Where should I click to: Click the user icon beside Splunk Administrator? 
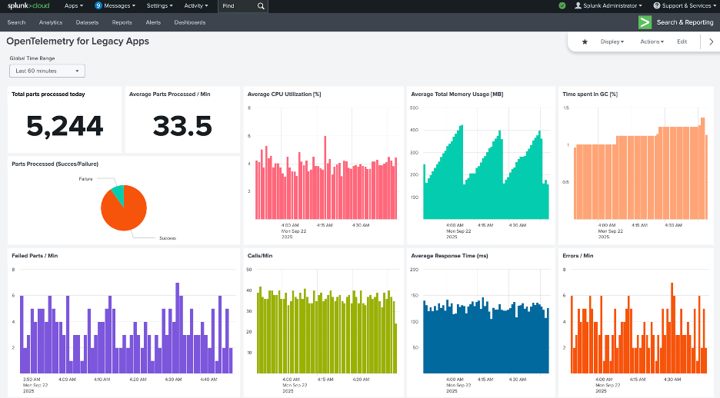pyautogui.click(x=578, y=6)
